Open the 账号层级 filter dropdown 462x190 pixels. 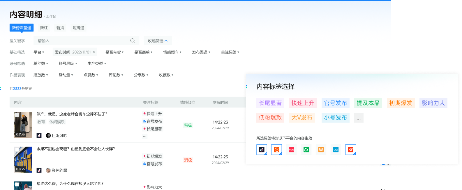(x=68, y=63)
